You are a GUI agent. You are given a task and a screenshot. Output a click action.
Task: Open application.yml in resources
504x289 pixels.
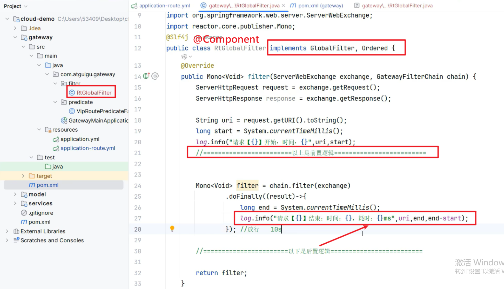pyautogui.click(x=80, y=139)
